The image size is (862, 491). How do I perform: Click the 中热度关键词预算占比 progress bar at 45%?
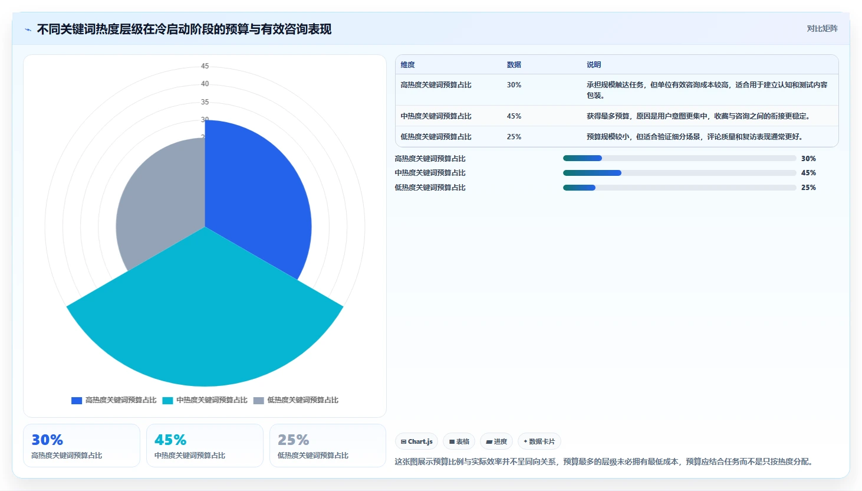pyautogui.click(x=679, y=173)
